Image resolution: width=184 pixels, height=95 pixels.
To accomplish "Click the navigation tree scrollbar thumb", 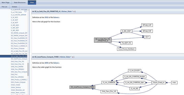I will [x=28, y=69].
